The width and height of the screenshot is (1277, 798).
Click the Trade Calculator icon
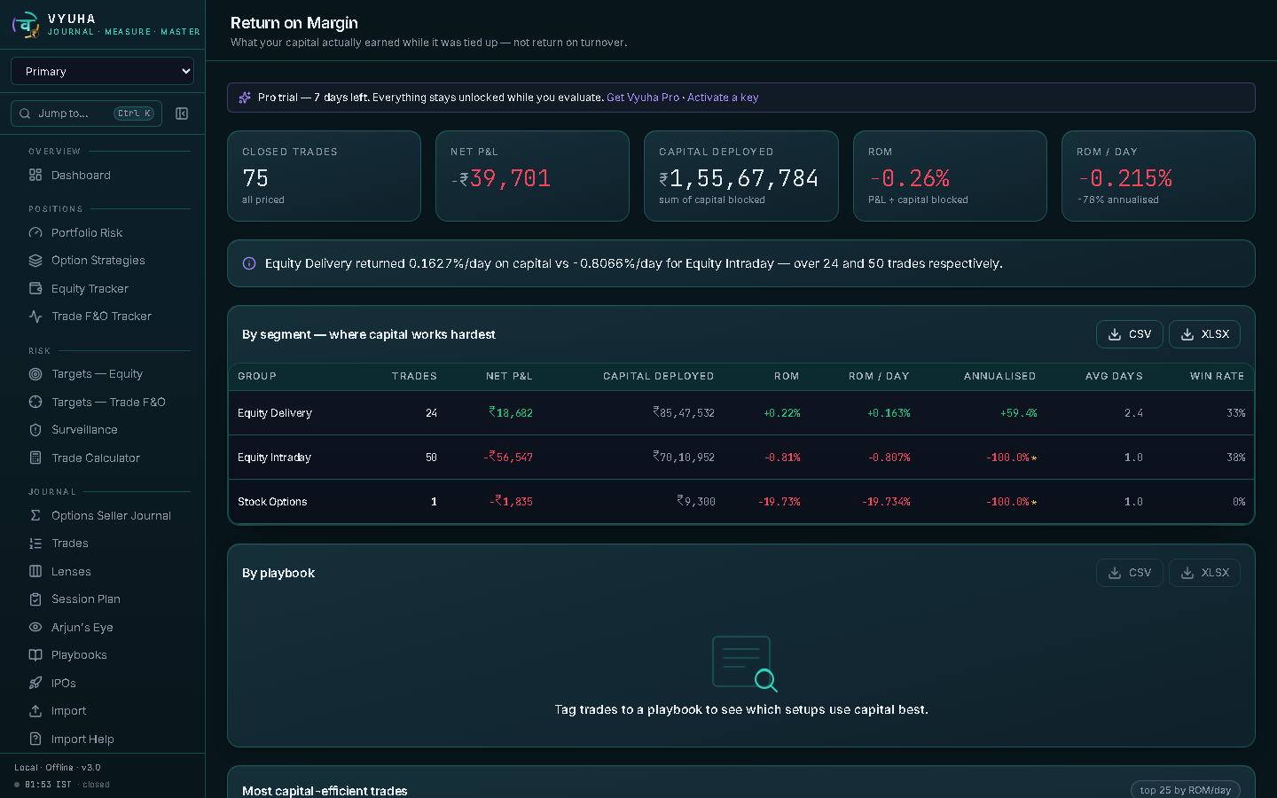[x=35, y=458]
